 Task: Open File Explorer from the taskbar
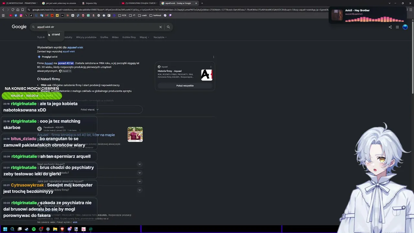55,229
